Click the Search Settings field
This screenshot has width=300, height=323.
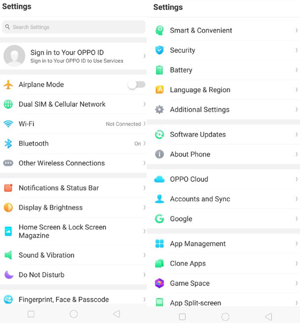click(x=73, y=27)
